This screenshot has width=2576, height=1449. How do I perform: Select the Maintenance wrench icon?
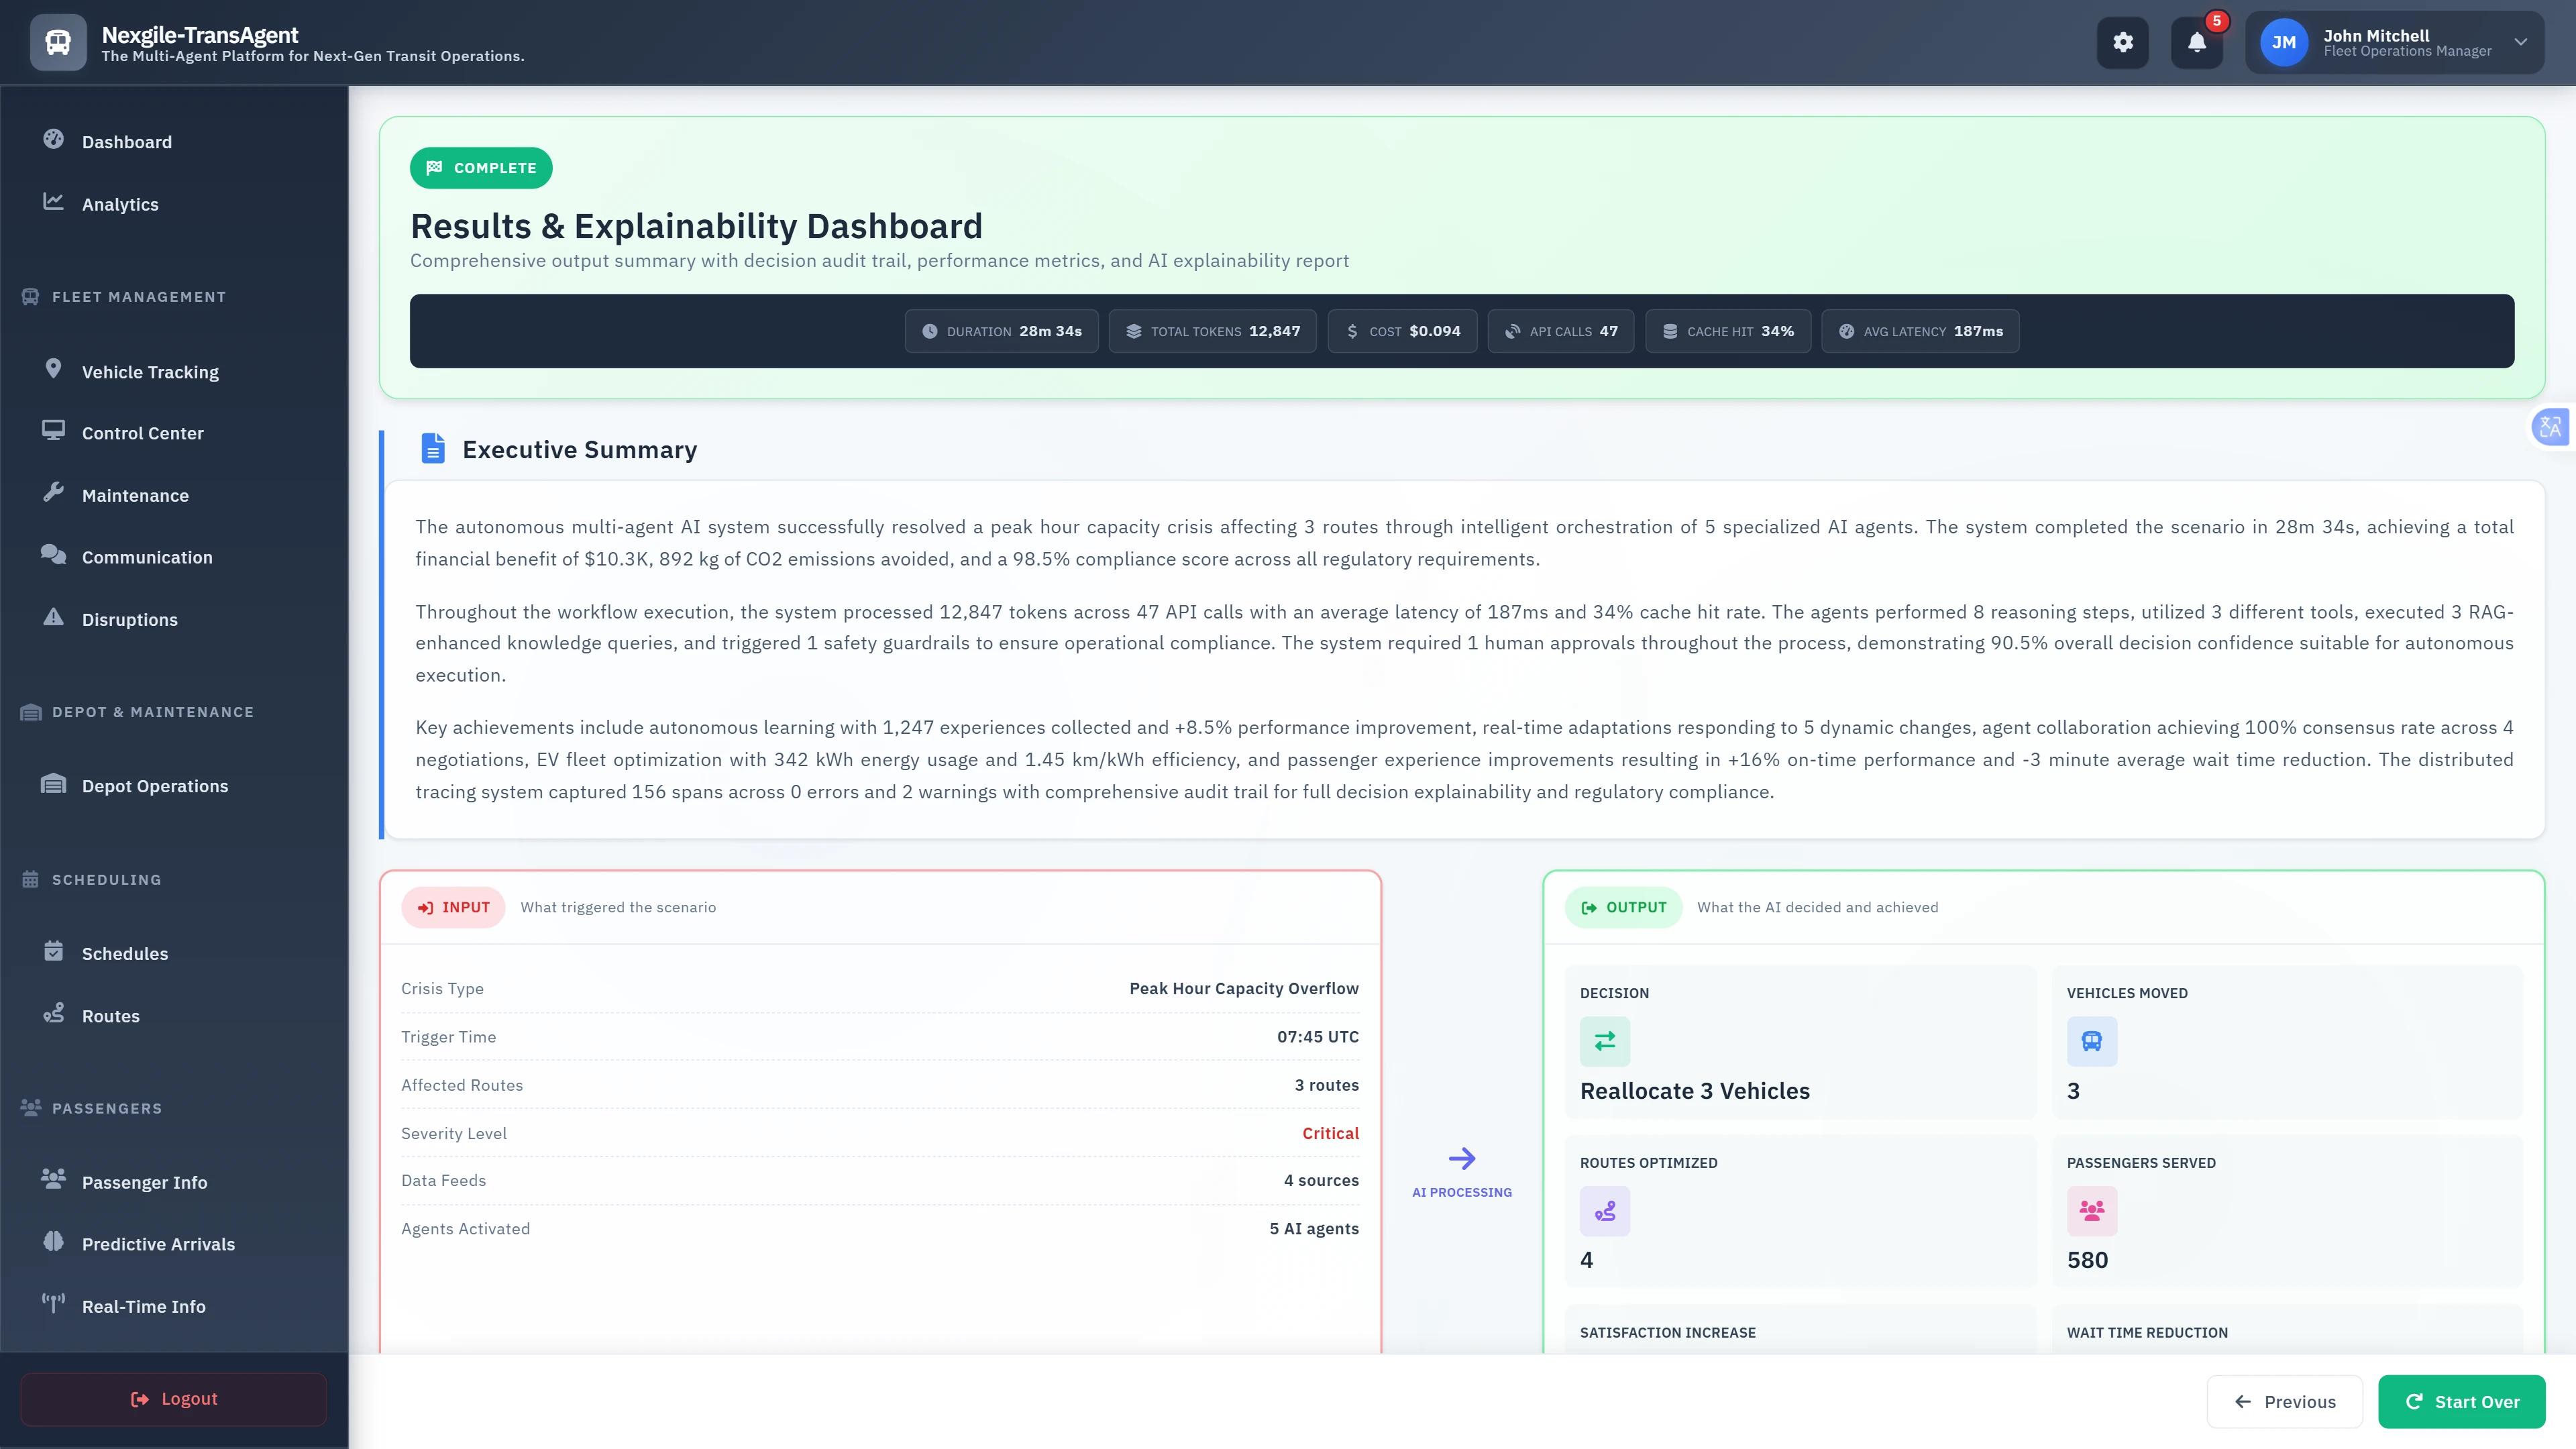55,494
